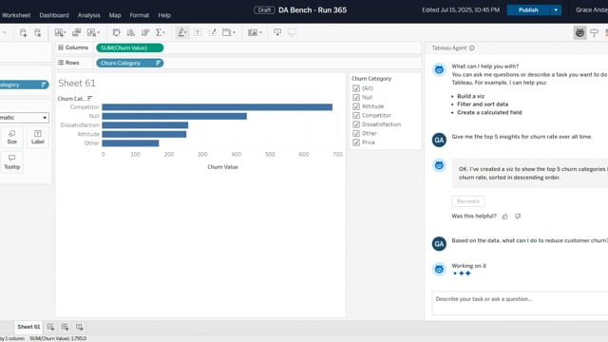Open the Analysis menu
Image resolution: width=608 pixels, height=342 pixels.
point(88,15)
